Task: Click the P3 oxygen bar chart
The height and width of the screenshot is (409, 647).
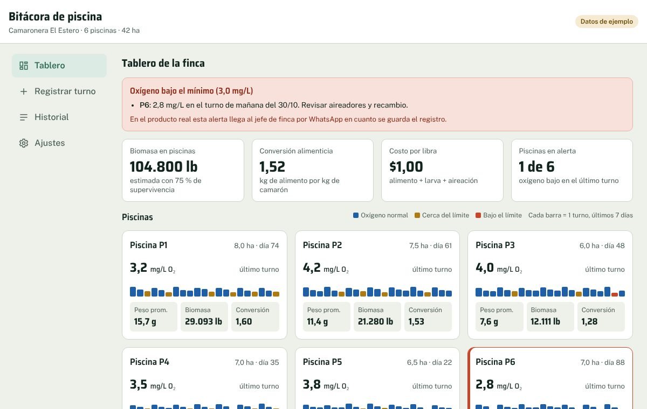Action: (550, 292)
